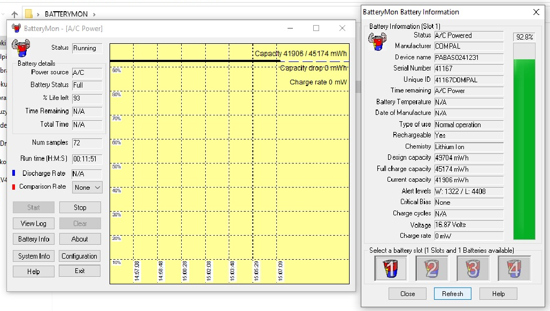This screenshot has height=311, width=550.
Task: Expand chevron after BATTERYMON breadcrumb
Action: [94, 14]
